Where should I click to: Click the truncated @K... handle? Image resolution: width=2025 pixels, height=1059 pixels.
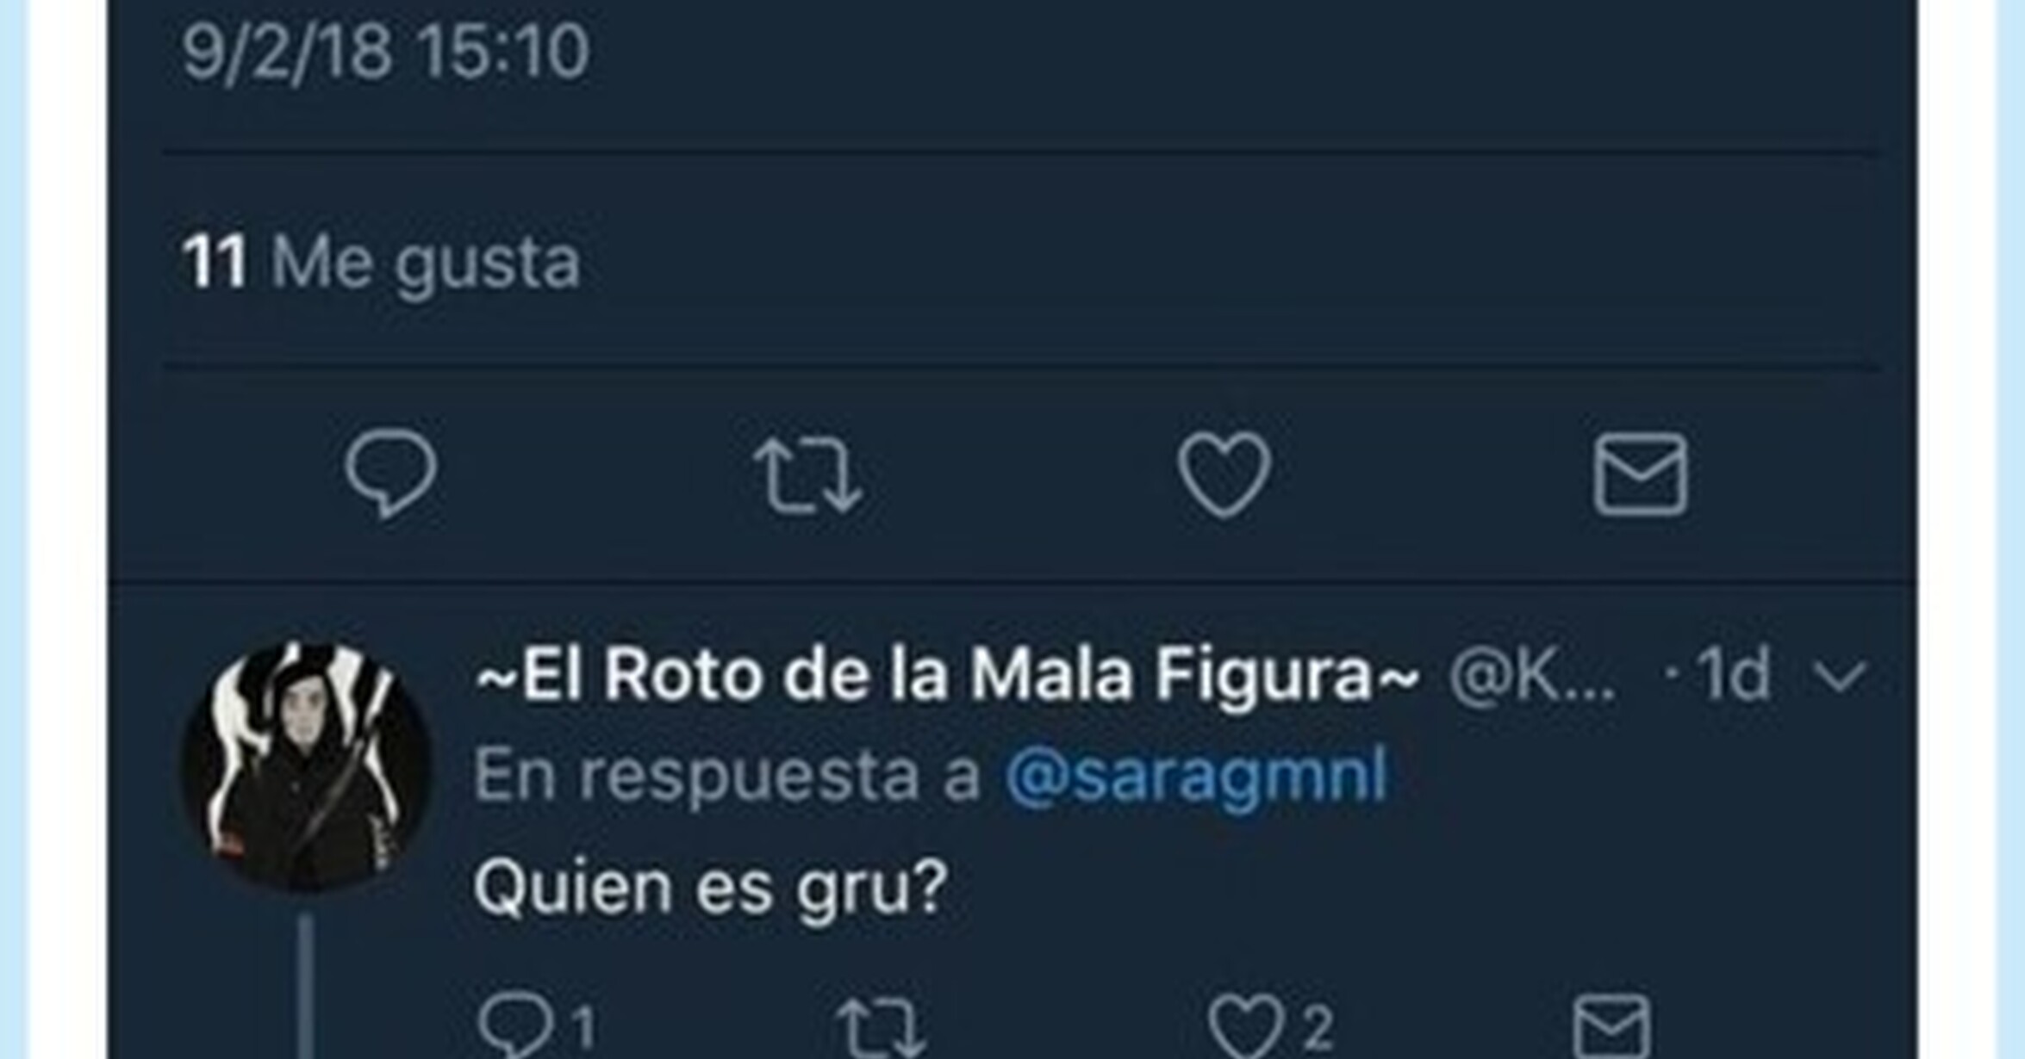point(1532,677)
